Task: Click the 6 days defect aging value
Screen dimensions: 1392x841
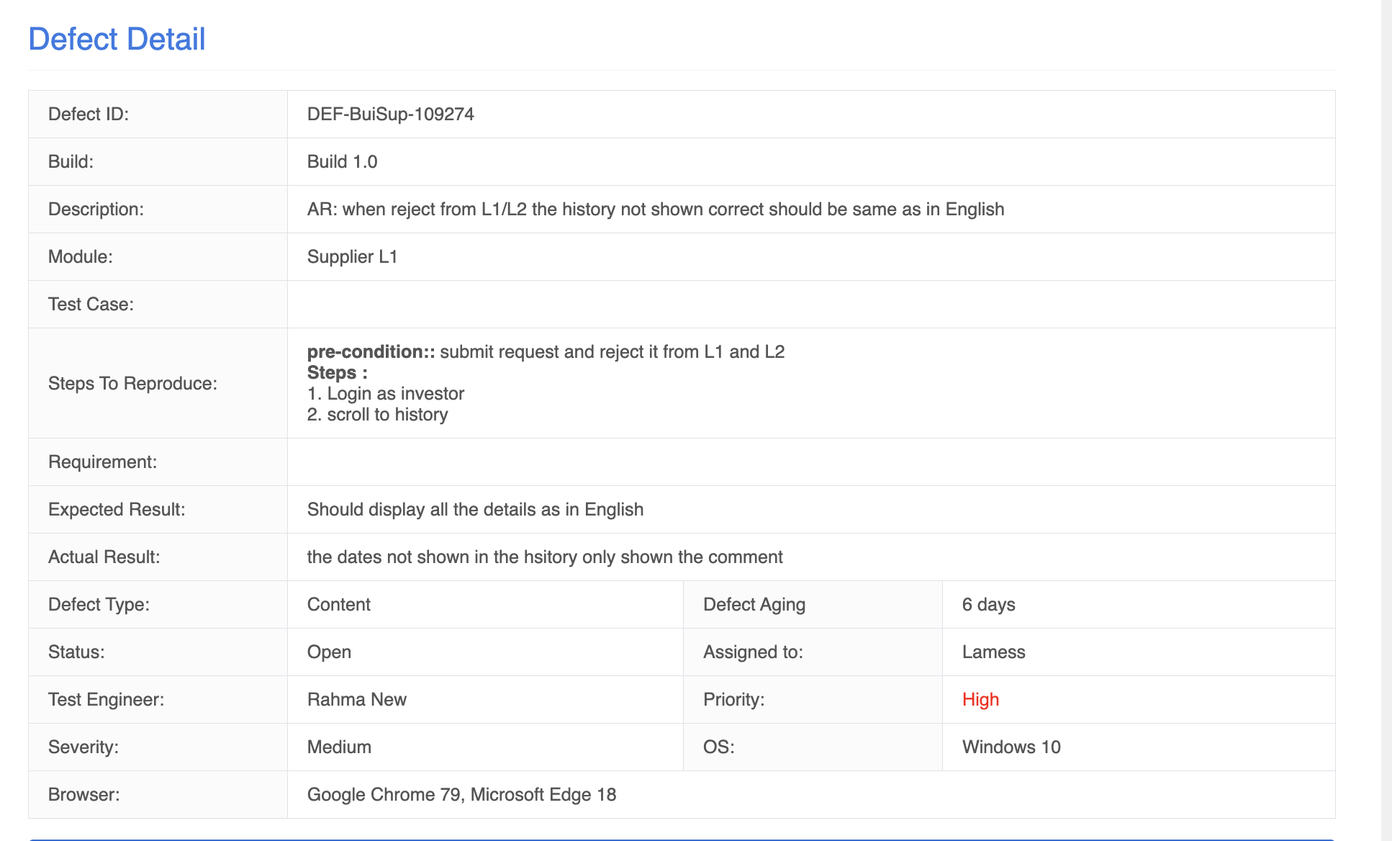Action: (988, 605)
